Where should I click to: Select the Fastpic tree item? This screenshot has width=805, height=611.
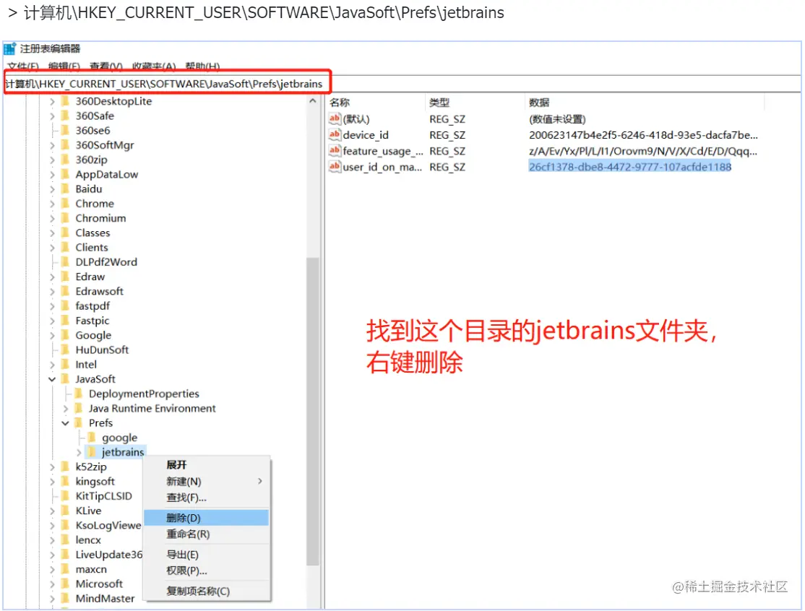click(x=92, y=321)
